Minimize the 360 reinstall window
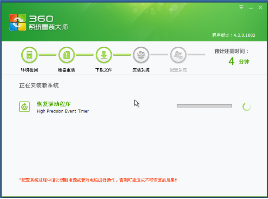Image resolution: width=268 pixels, height=199 pixels. coord(251,8)
